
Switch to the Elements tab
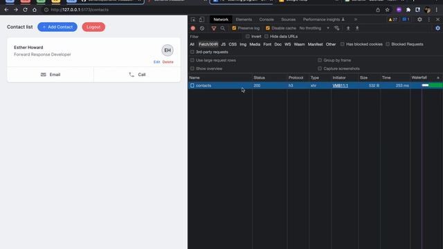[244, 19]
